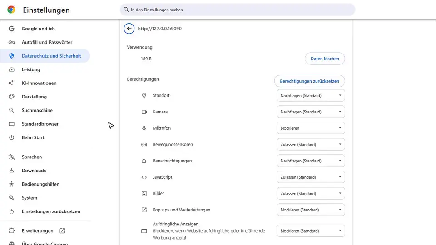Open Google und ich settings
The width and height of the screenshot is (436, 245).
coord(45,29)
